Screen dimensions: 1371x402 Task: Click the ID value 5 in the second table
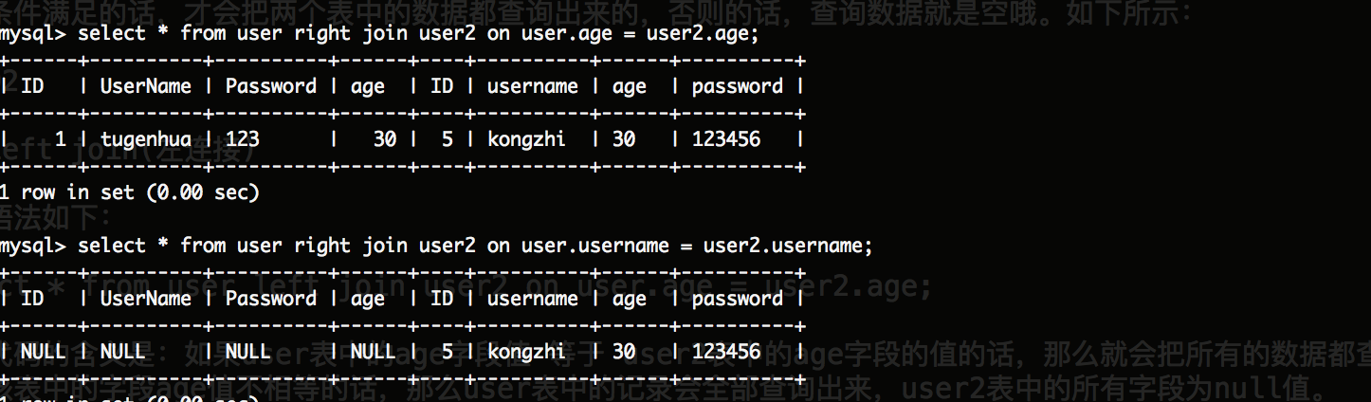click(x=447, y=352)
